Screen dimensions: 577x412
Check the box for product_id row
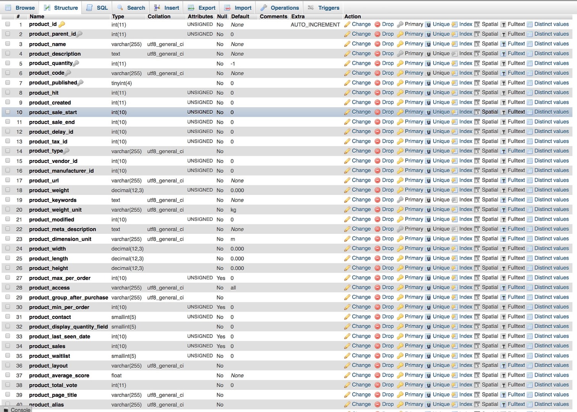(8, 24)
